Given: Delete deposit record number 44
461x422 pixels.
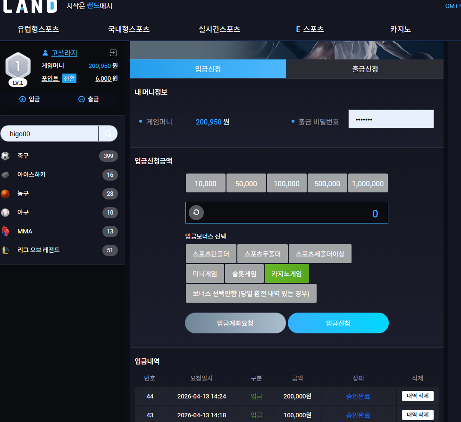Looking at the screenshot, I should point(418,396).
